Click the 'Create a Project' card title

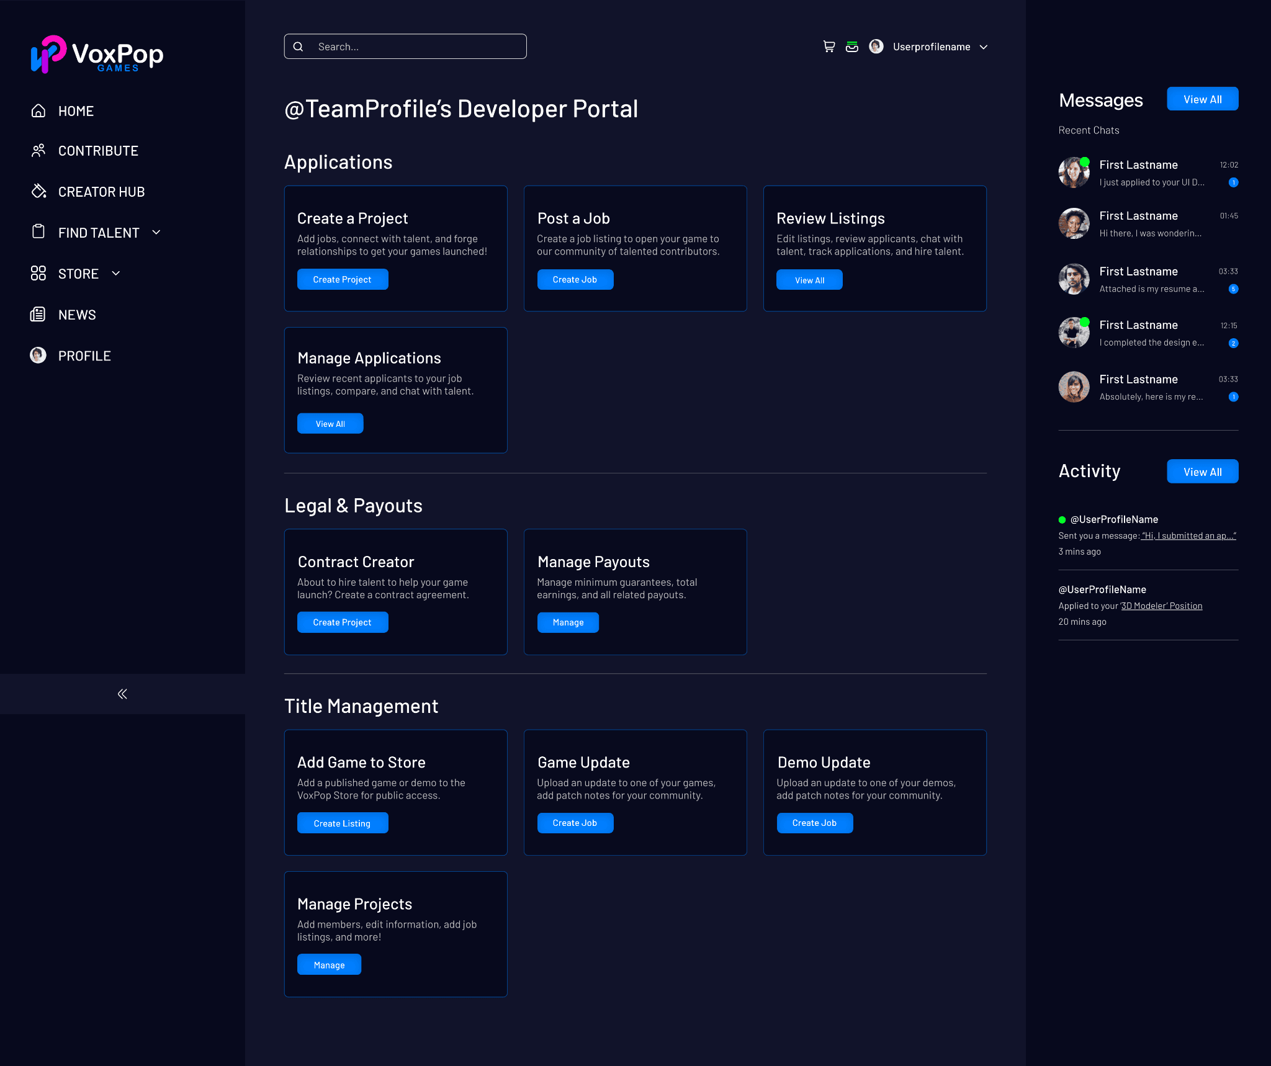(353, 218)
